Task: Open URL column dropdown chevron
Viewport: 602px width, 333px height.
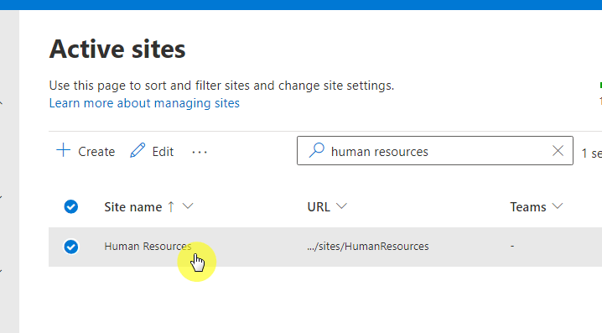Action: pos(341,206)
